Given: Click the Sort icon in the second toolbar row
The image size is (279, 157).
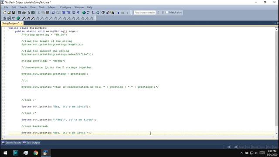Looking at the screenshot, I should (x=5, y=18).
